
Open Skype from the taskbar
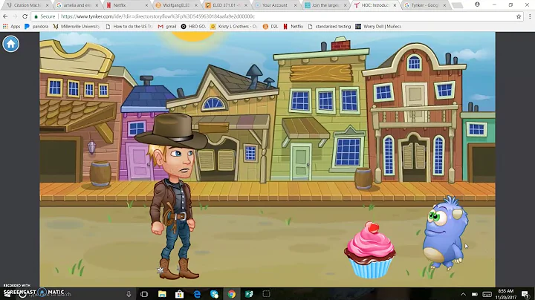(x=214, y=294)
